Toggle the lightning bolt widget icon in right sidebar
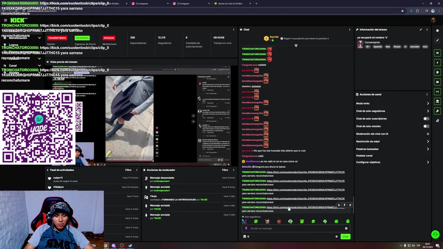The width and height of the screenshot is (443, 249). coord(437,63)
